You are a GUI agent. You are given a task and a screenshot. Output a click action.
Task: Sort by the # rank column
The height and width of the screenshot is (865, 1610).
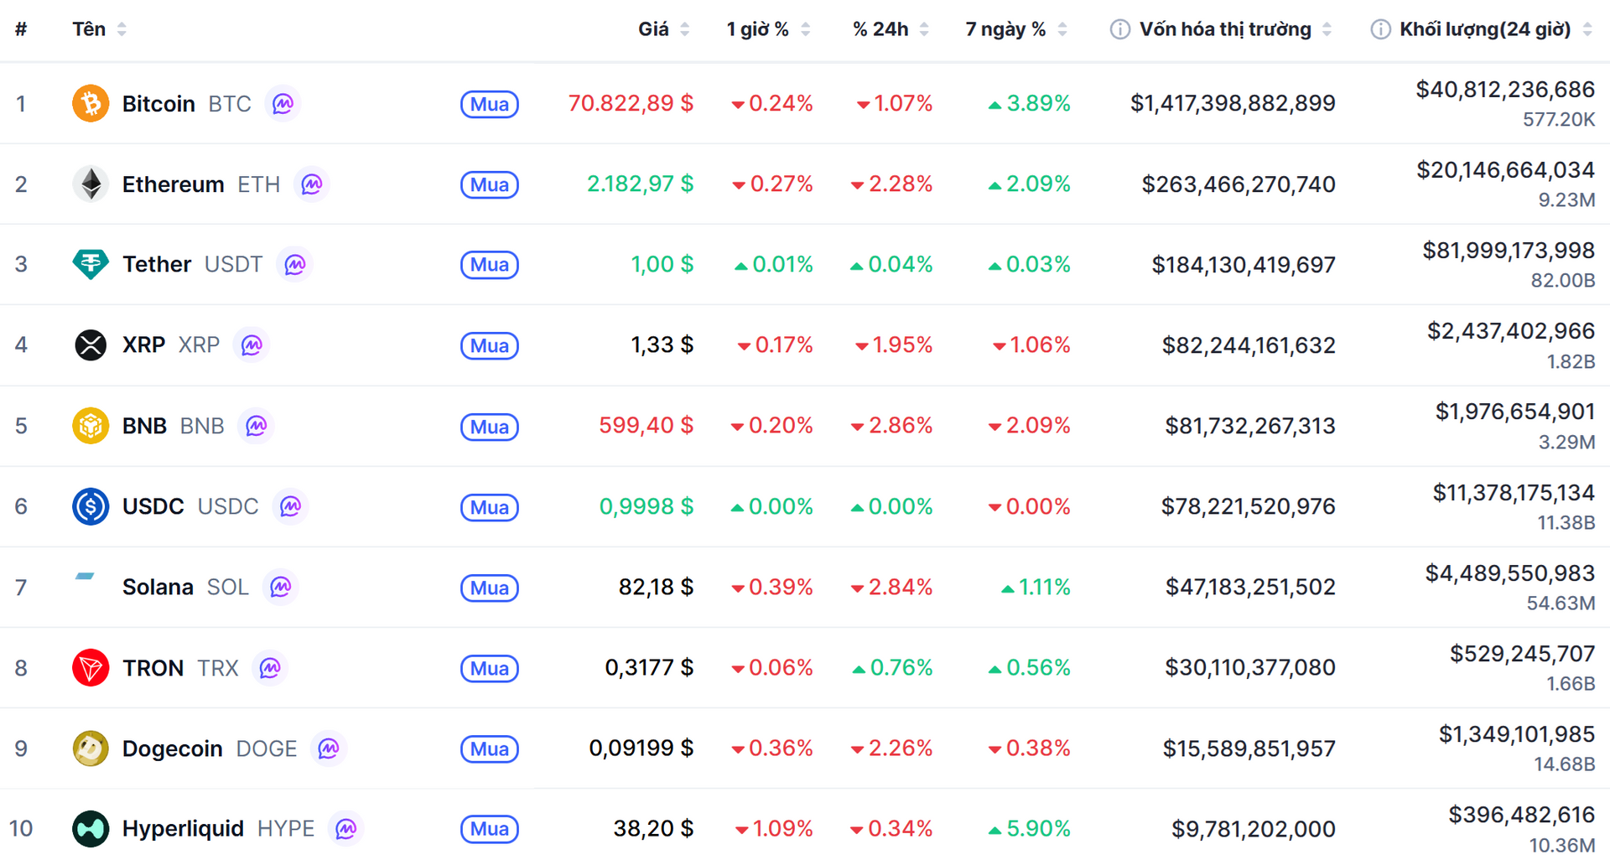click(21, 29)
